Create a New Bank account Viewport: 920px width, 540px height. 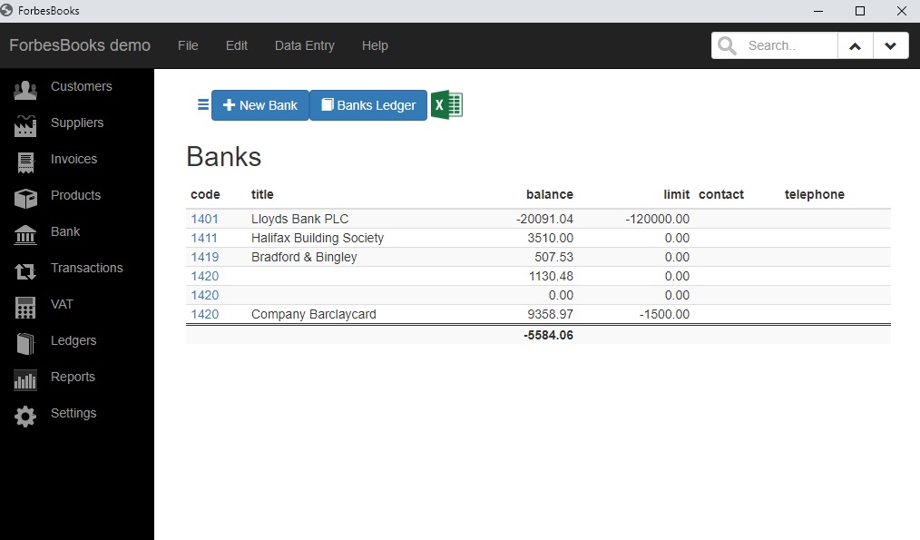click(x=259, y=105)
